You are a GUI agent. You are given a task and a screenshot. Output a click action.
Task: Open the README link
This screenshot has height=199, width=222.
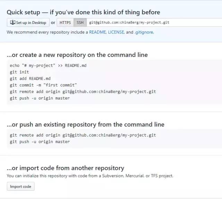97,32
